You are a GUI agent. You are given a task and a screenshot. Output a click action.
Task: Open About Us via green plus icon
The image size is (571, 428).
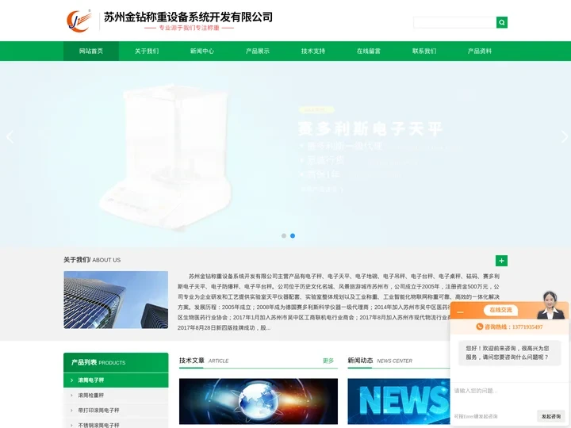point(501,261)
